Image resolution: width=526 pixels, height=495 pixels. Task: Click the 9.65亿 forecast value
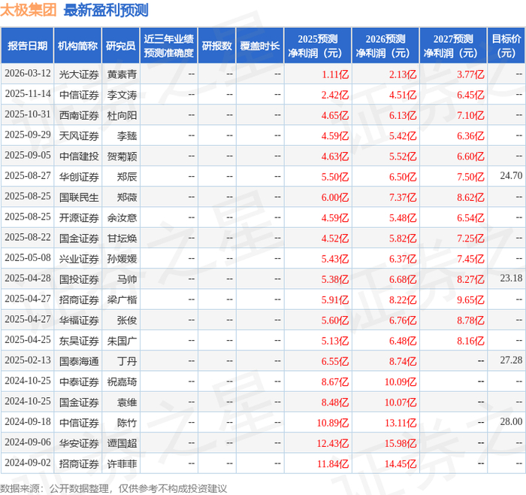(x=470, y=300)
